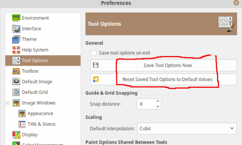Decrease snap distance with down arrow
The height and width of the screenshot is (145, 242).
coord(158,106)
